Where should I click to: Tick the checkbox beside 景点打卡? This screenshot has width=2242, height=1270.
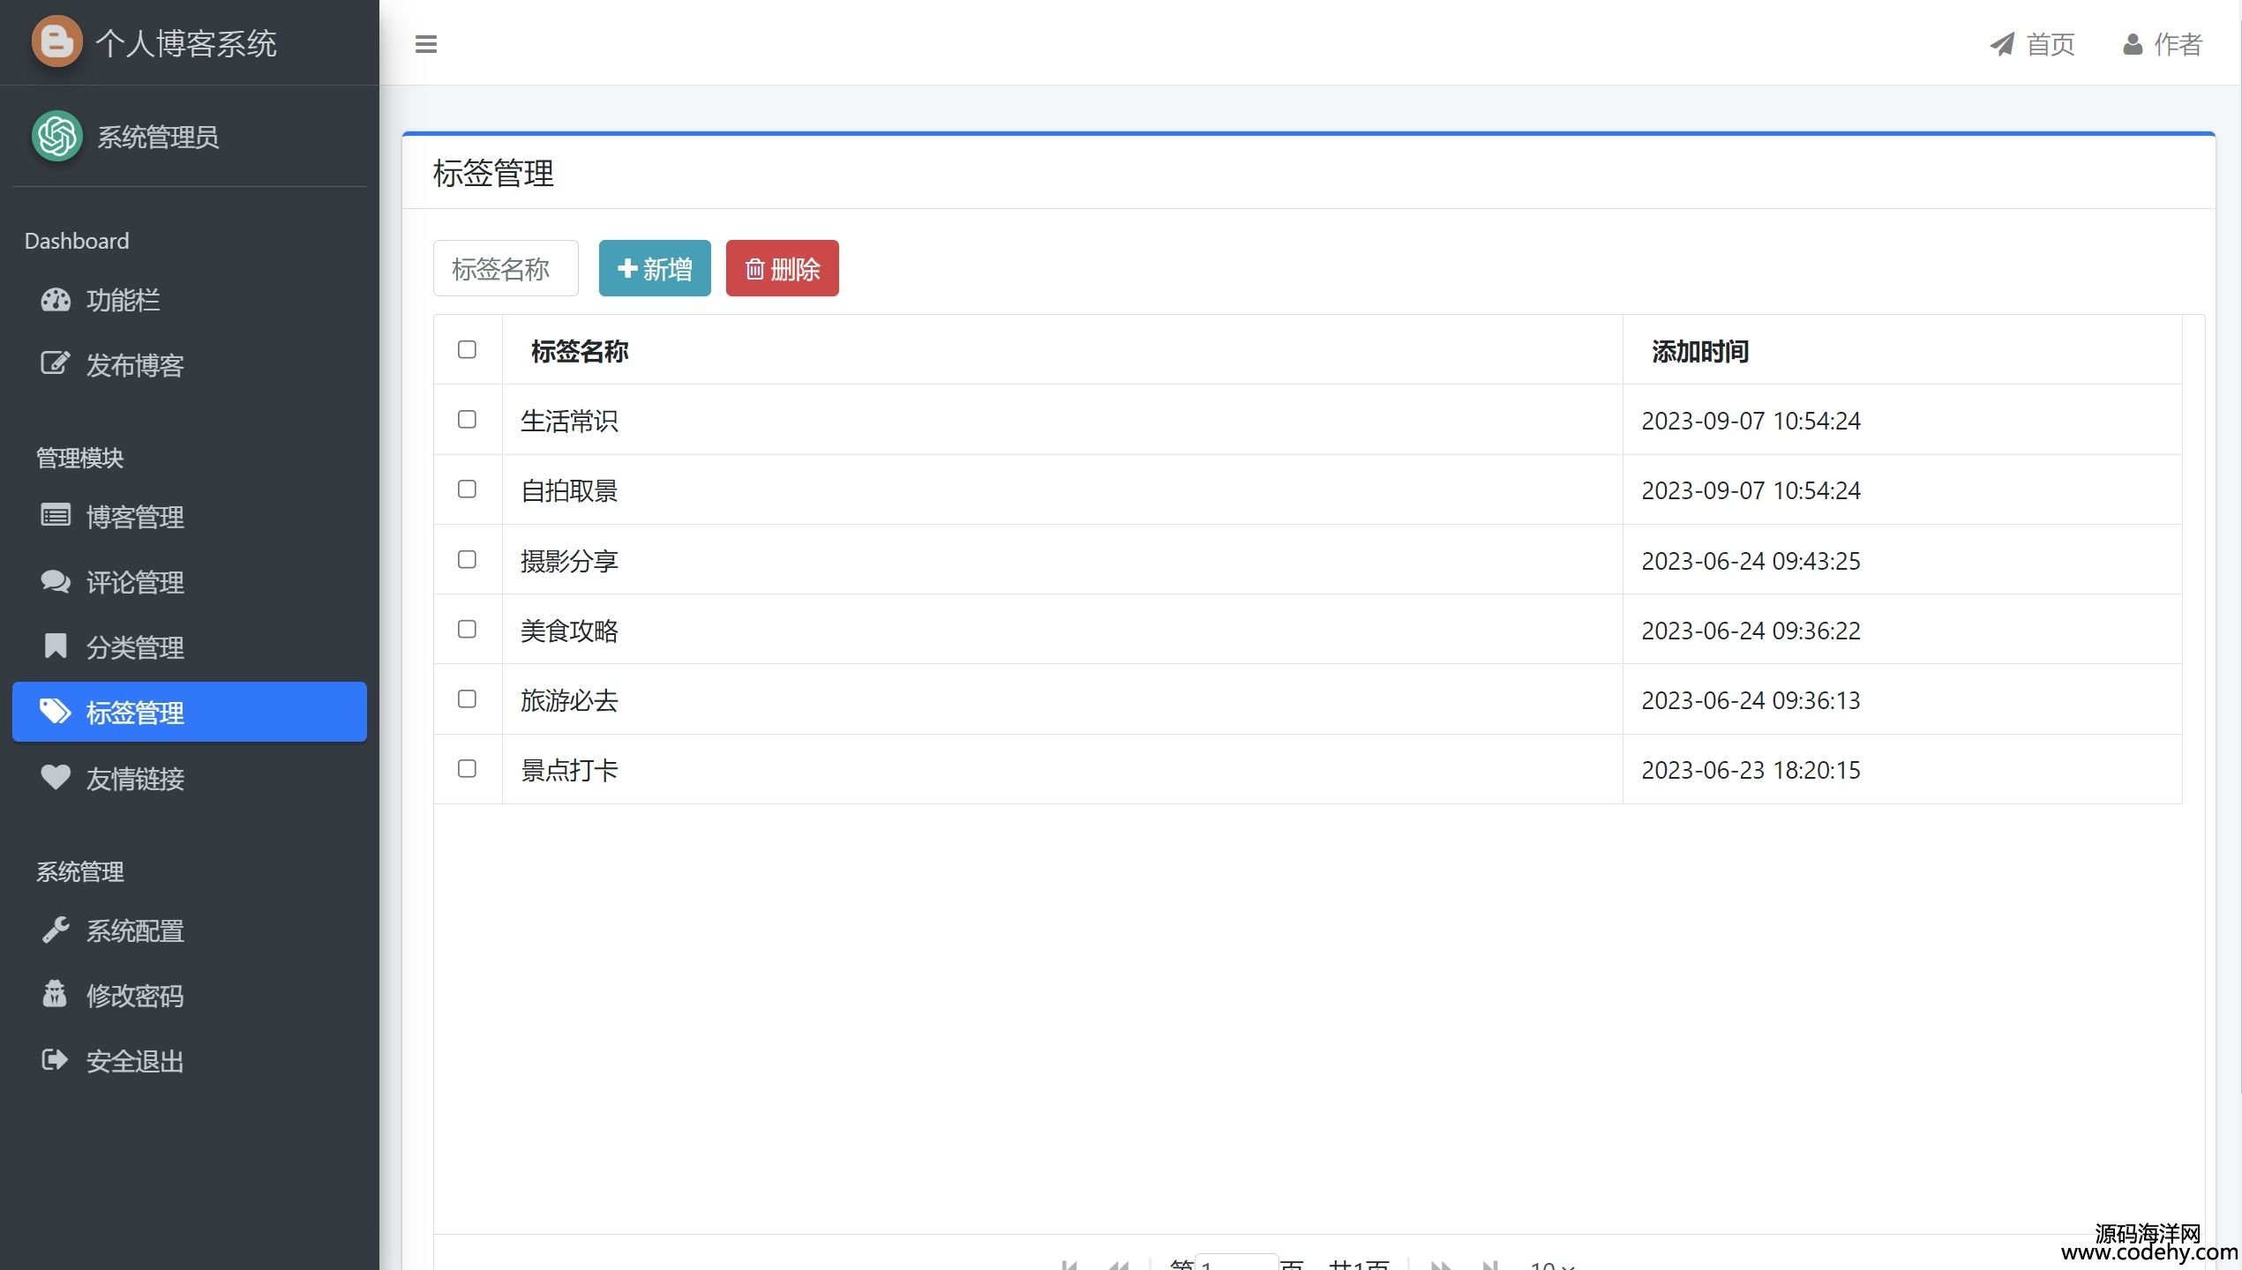pyautogui.click(x=467, y=769)
